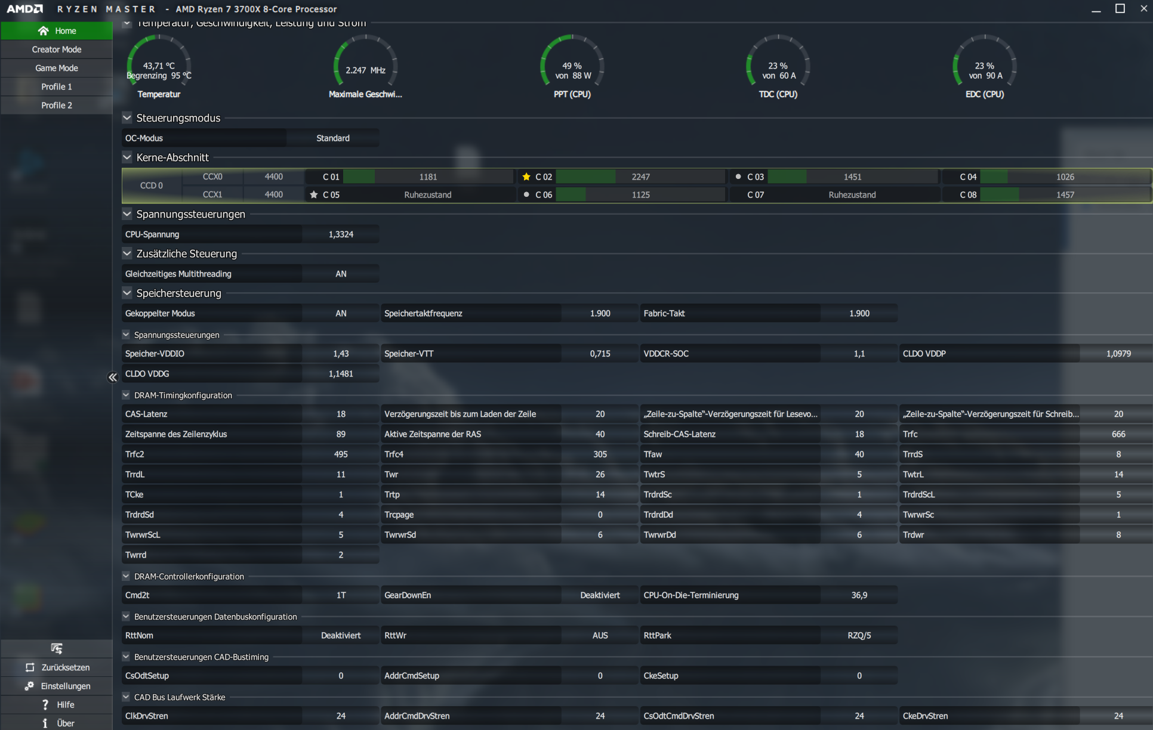Click the gold star on core C 02

tap(526, 177)
